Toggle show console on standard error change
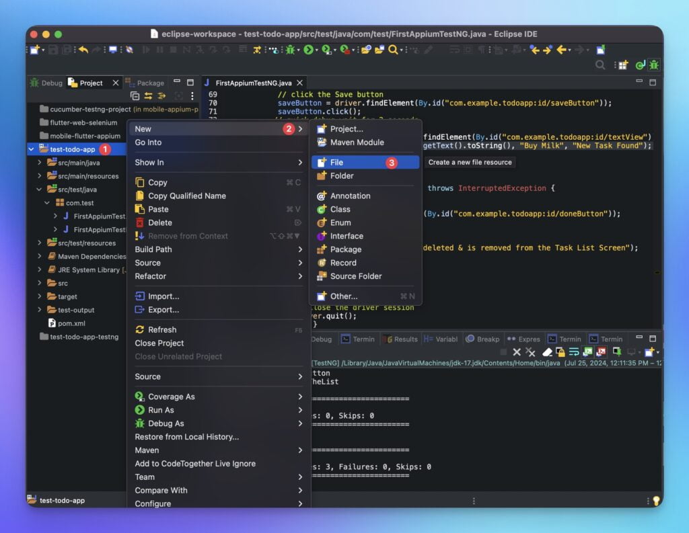The image size is (689, 533). [601, 352]
